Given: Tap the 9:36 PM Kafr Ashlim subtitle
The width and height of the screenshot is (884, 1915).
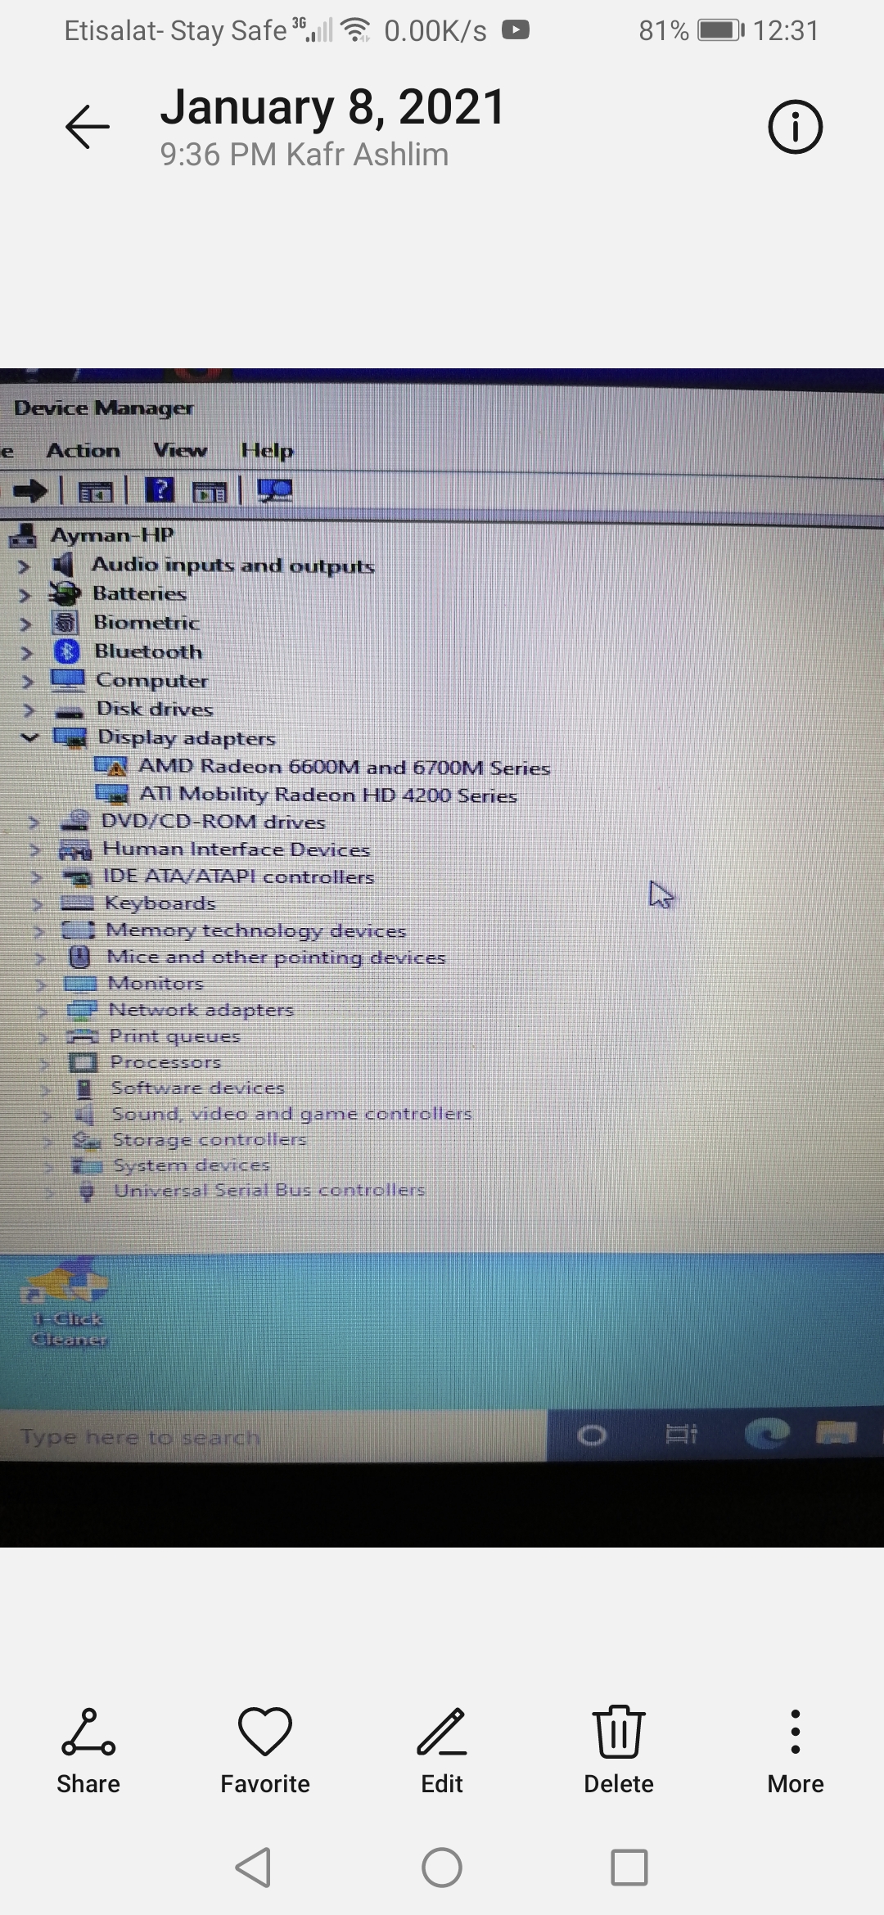Looking at the screenshot, I should coord(304,154).
